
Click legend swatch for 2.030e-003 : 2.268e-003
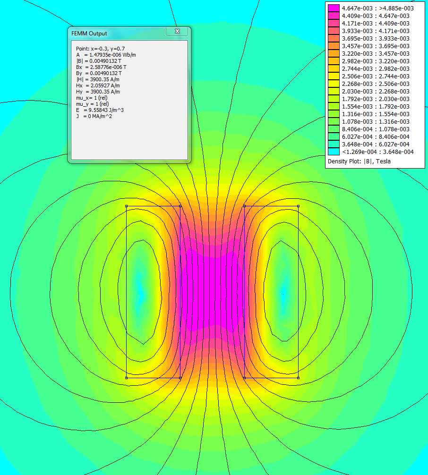[334, 91]
